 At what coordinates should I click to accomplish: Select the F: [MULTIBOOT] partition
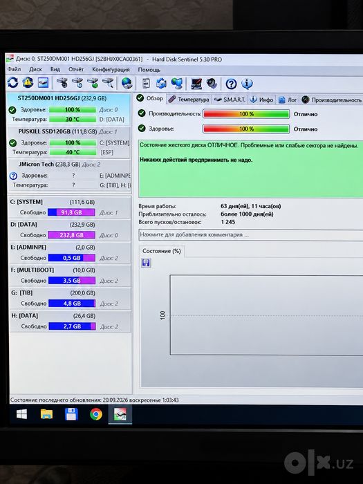(x=70, y=275)
